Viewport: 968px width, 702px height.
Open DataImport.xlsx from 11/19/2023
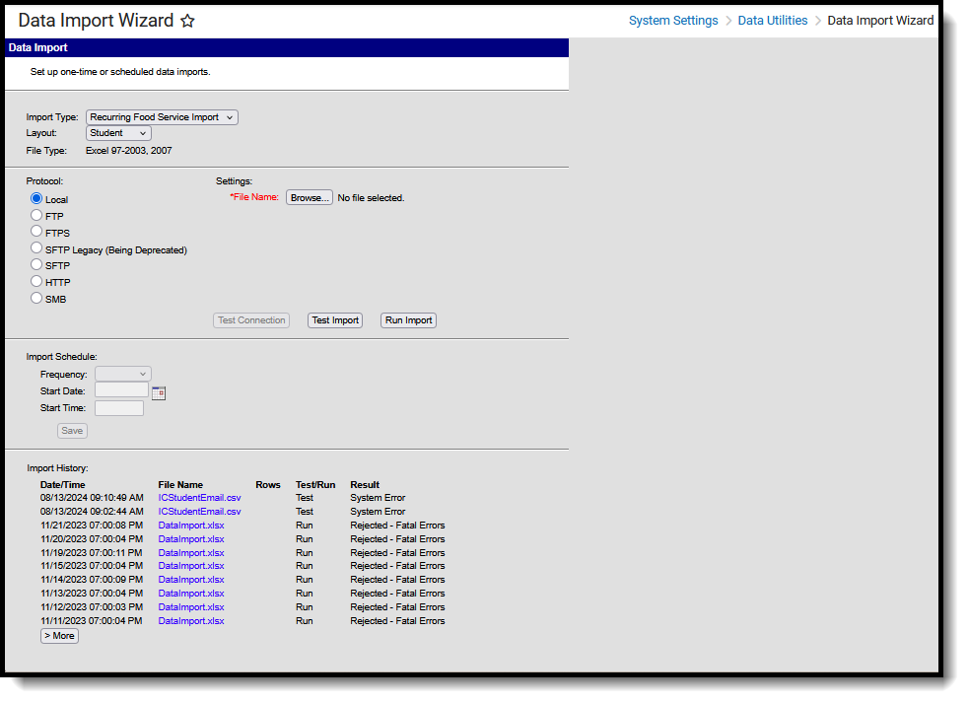[x=191, y=553]
